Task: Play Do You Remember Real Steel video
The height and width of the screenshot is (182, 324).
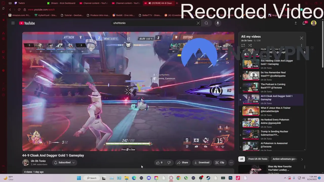Action: (x=272, y=76)
